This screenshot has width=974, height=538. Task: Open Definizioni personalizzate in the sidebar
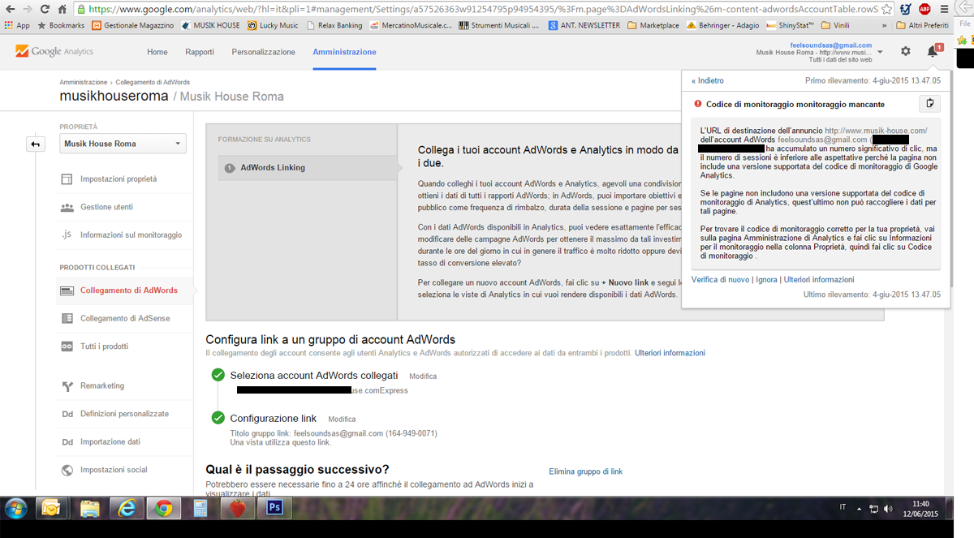pos(125,414)
